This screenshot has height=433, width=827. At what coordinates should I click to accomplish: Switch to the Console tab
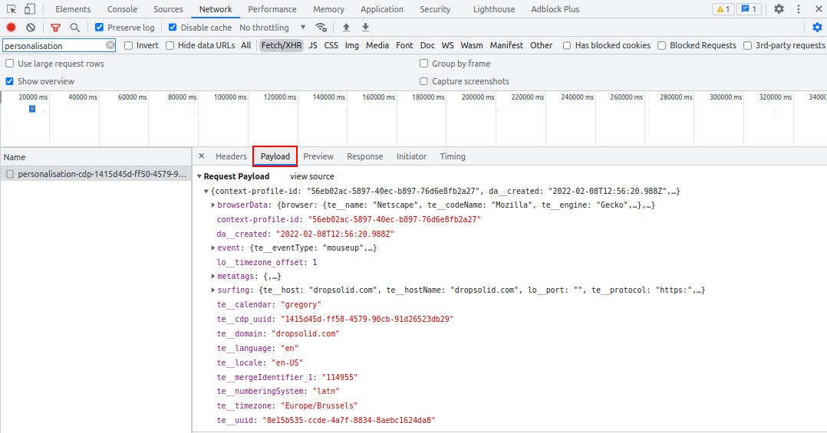click(122, 9)
